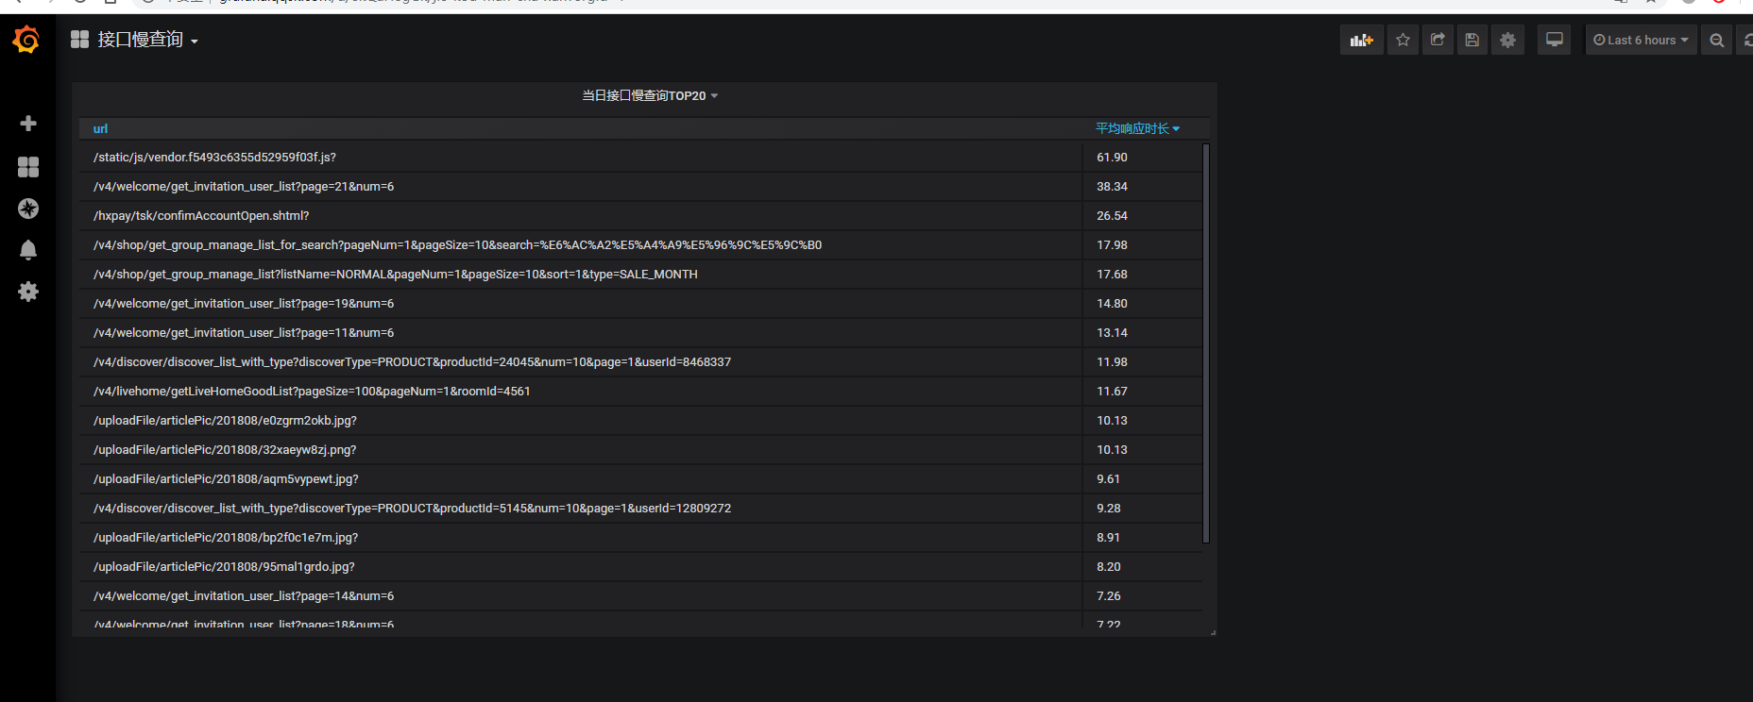The image size is (1753, 702).
Task: Click the table vertical scrollbar
Action: tap(1205, 343)
